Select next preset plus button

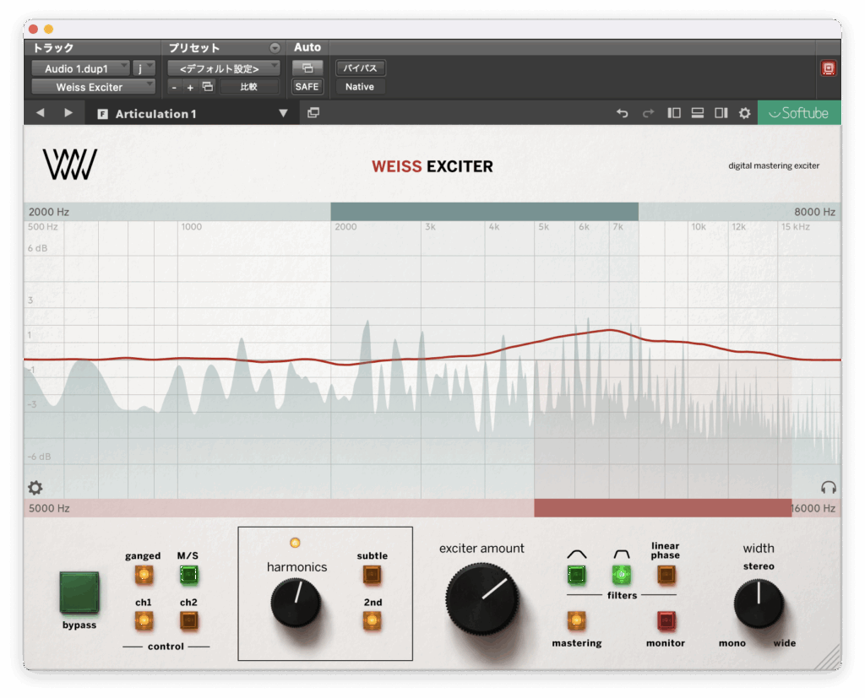[x=190, y=87]
